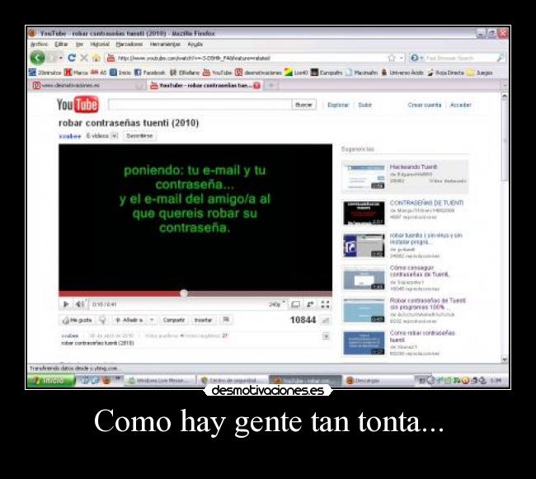The height and width of the screenshot is (479, 536).
Task: Open the 'Acceder' sign-in link
Action: [x=460, y=105]
